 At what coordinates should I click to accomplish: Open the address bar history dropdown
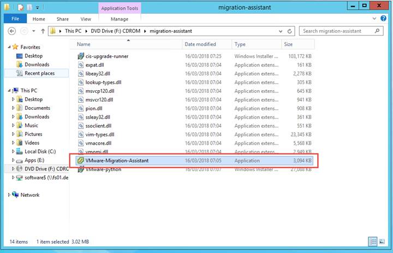point(281,31)
